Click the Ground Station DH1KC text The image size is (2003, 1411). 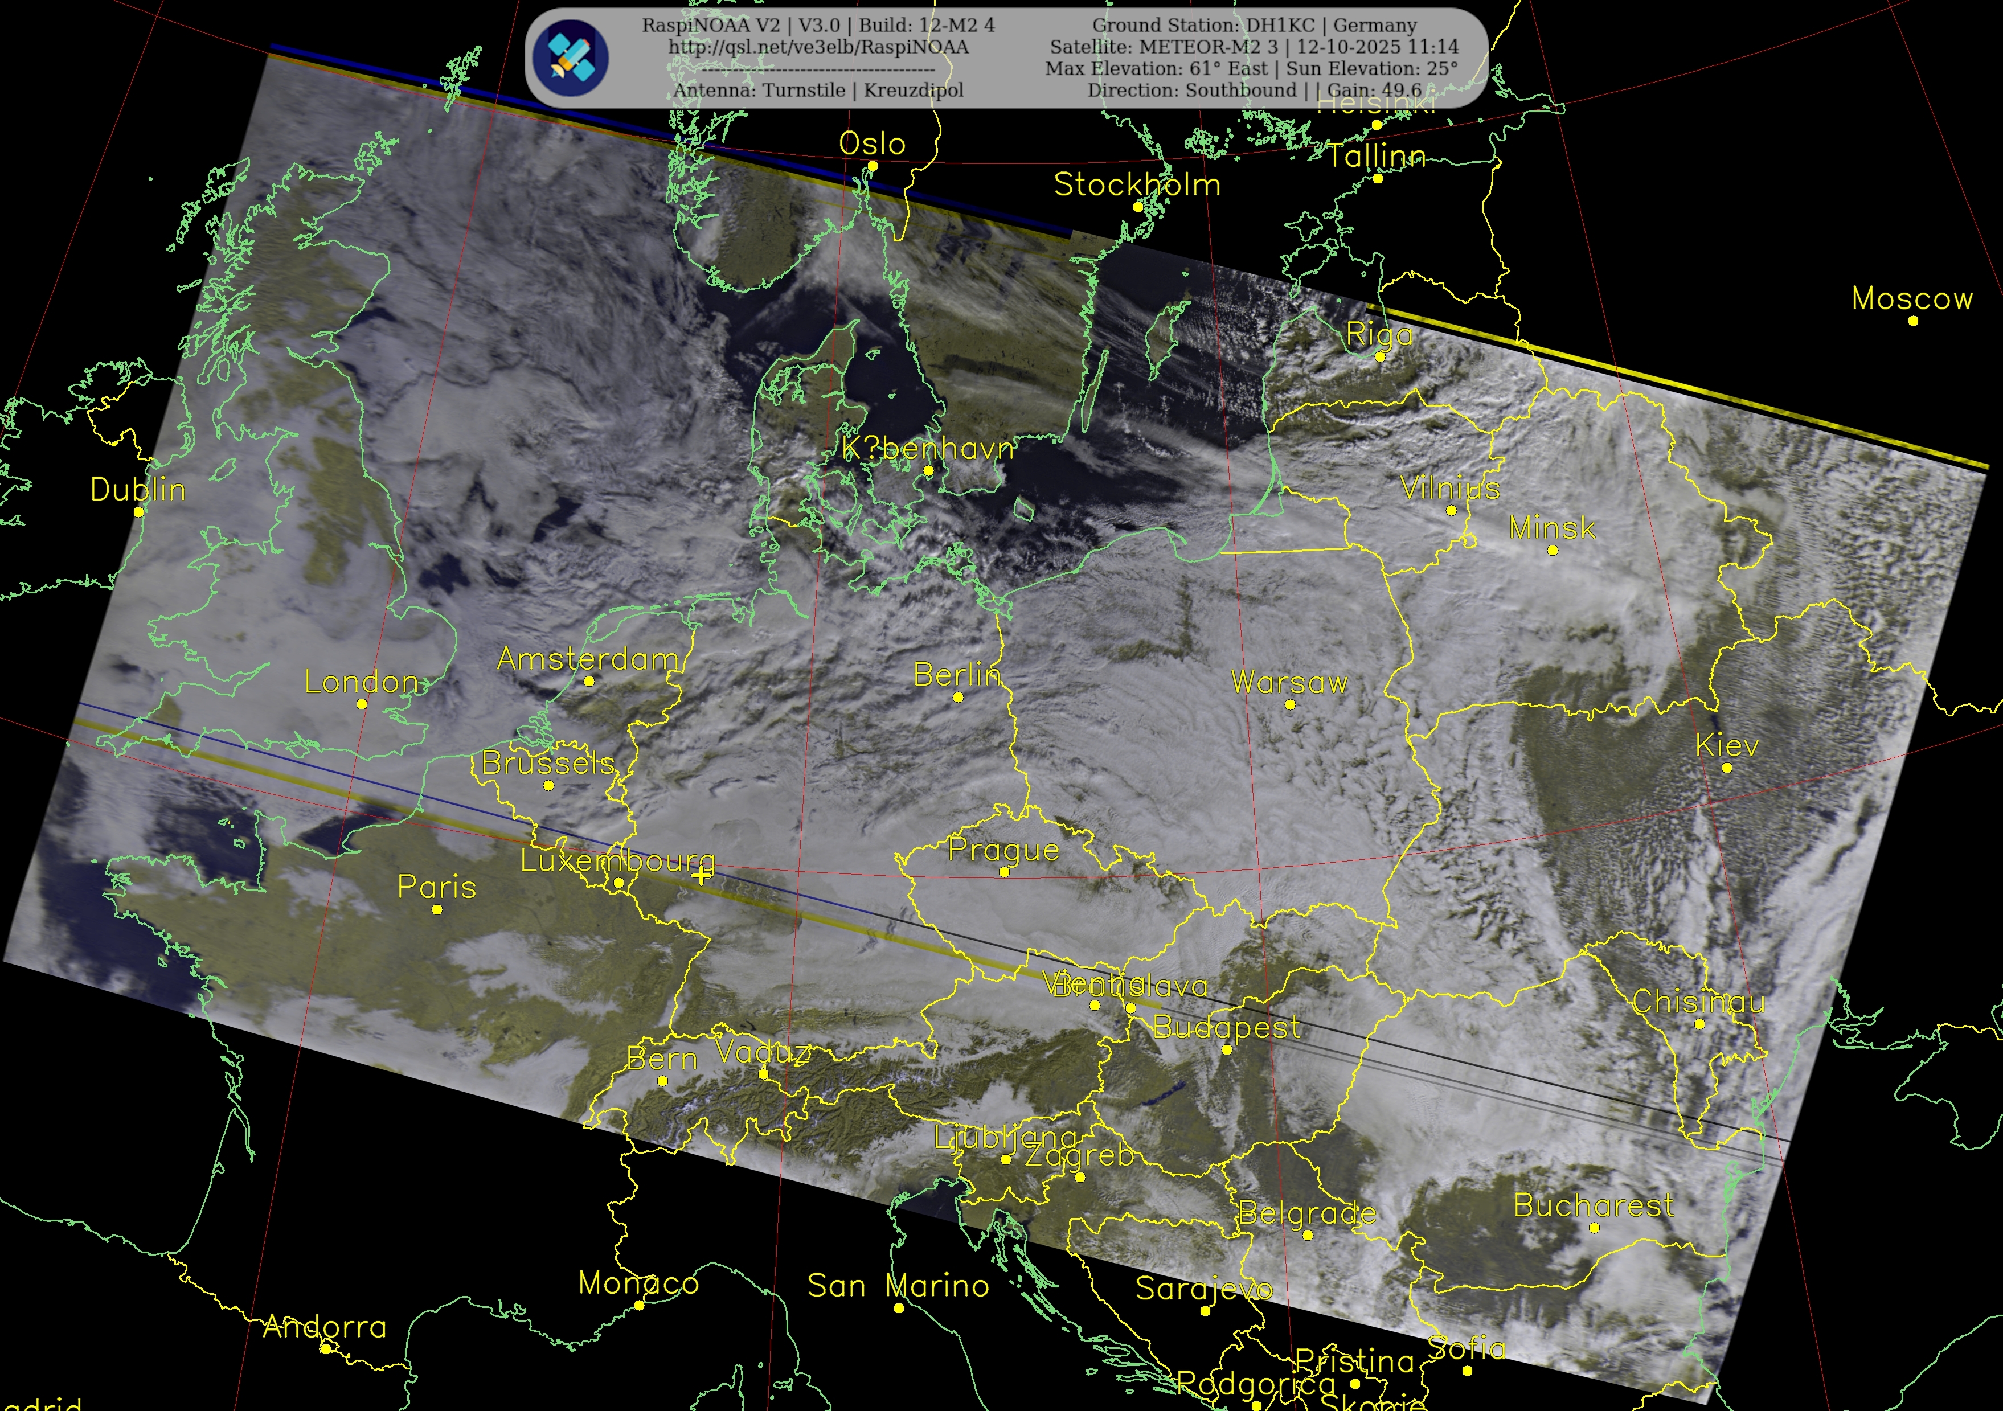click(1255, 25)
